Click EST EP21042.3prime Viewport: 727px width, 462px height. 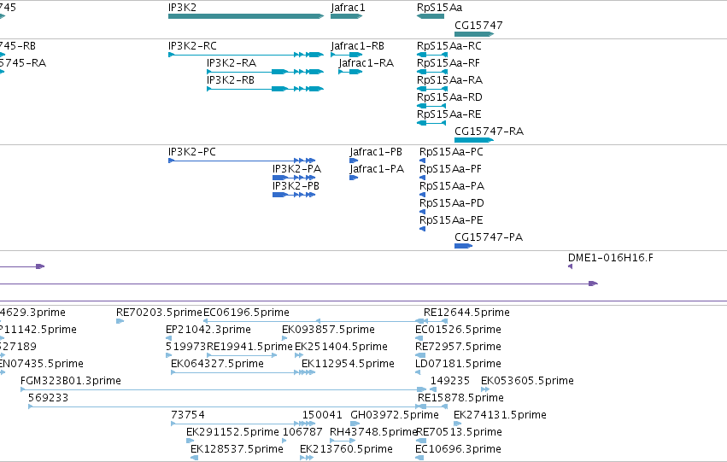pyautogui.click(x=169, y=338)
